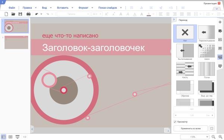The width and height of the screenshot is (224, 140).
Task: Save the presentation with the floppy disk icon
Action: [20, 14]
